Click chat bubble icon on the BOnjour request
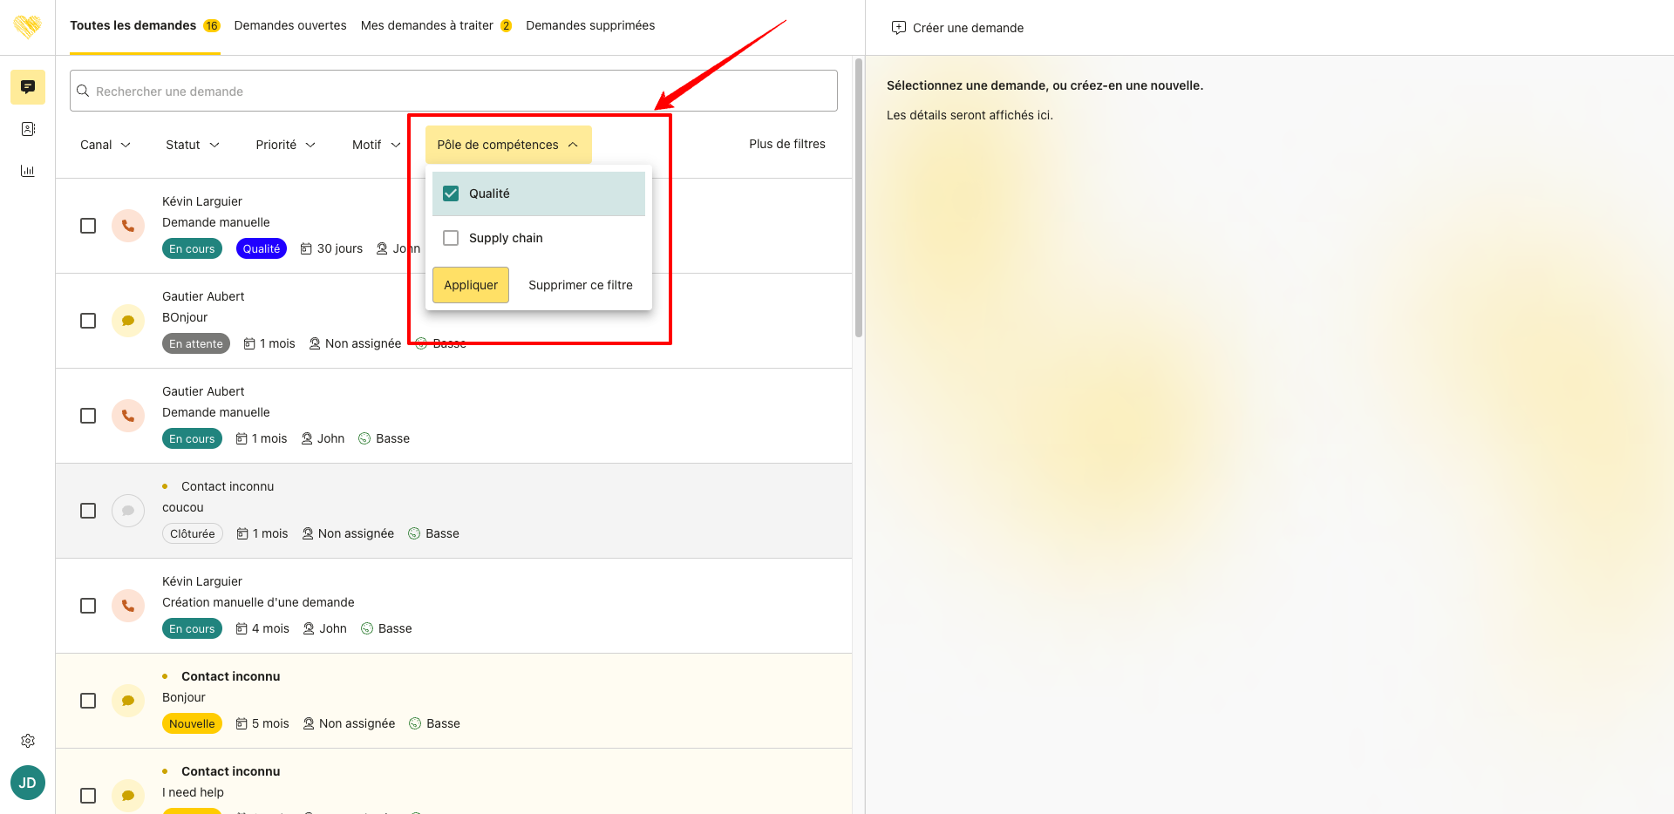Screen dimensions: 1674x814 tap(128, 321)
